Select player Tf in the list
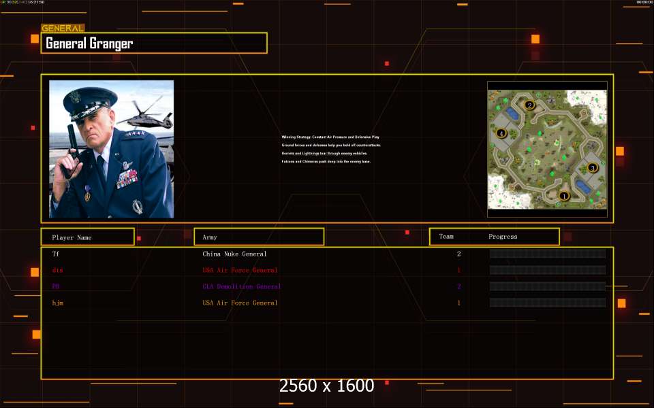 [55, 254]
